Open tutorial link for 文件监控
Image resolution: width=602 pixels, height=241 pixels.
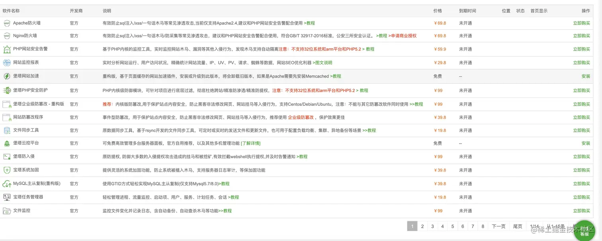(x=225, y=211)
